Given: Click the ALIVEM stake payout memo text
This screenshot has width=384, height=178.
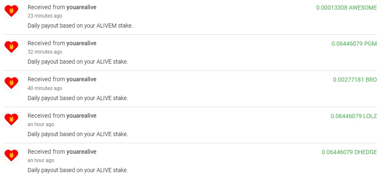Looking at the screenshot, I should click(x=80, y=26).
